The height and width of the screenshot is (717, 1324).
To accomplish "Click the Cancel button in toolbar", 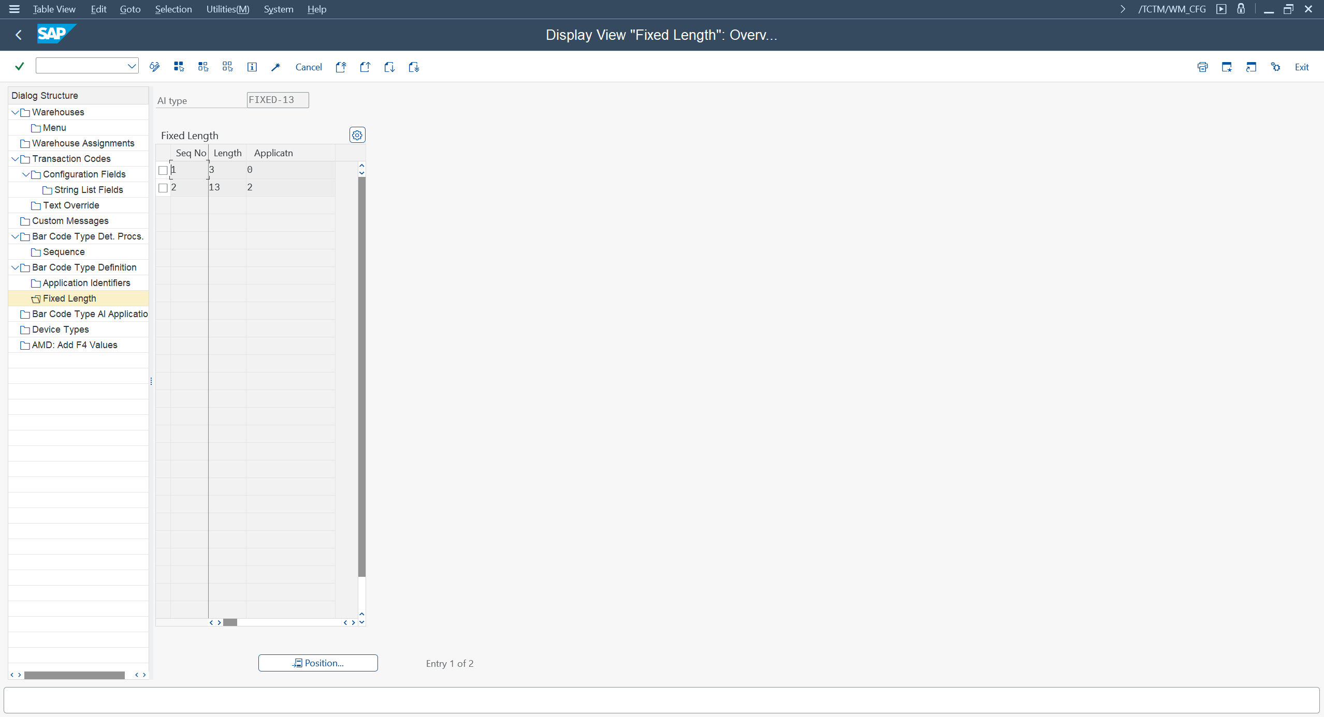I will click(308, 67).
